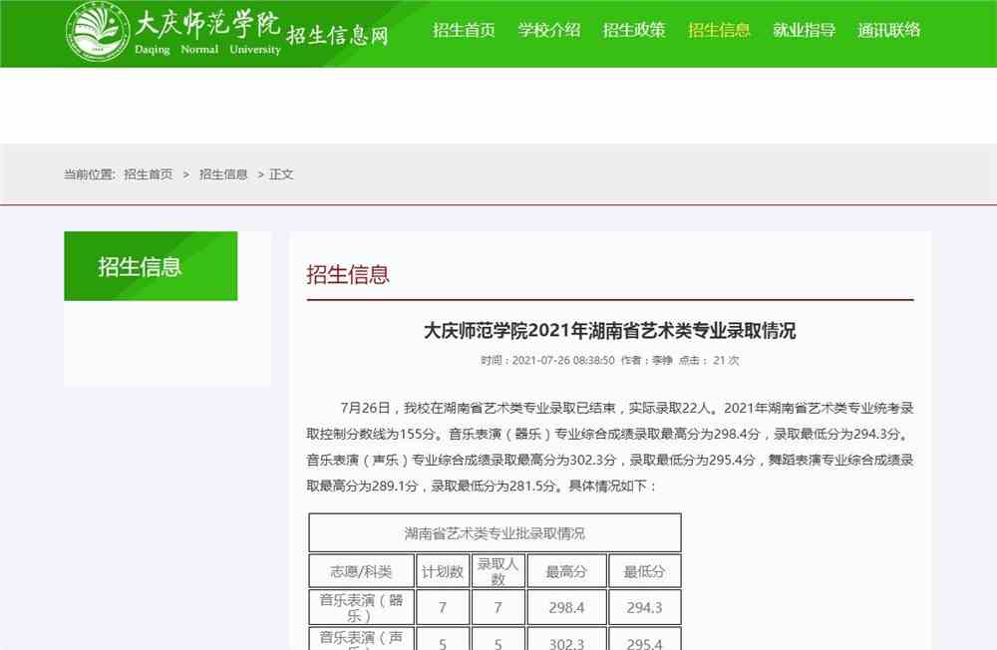Open the 招生首页 navigation menu item

point(465,30)
